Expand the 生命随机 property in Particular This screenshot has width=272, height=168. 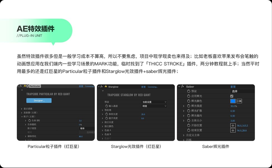click(25, 124)
